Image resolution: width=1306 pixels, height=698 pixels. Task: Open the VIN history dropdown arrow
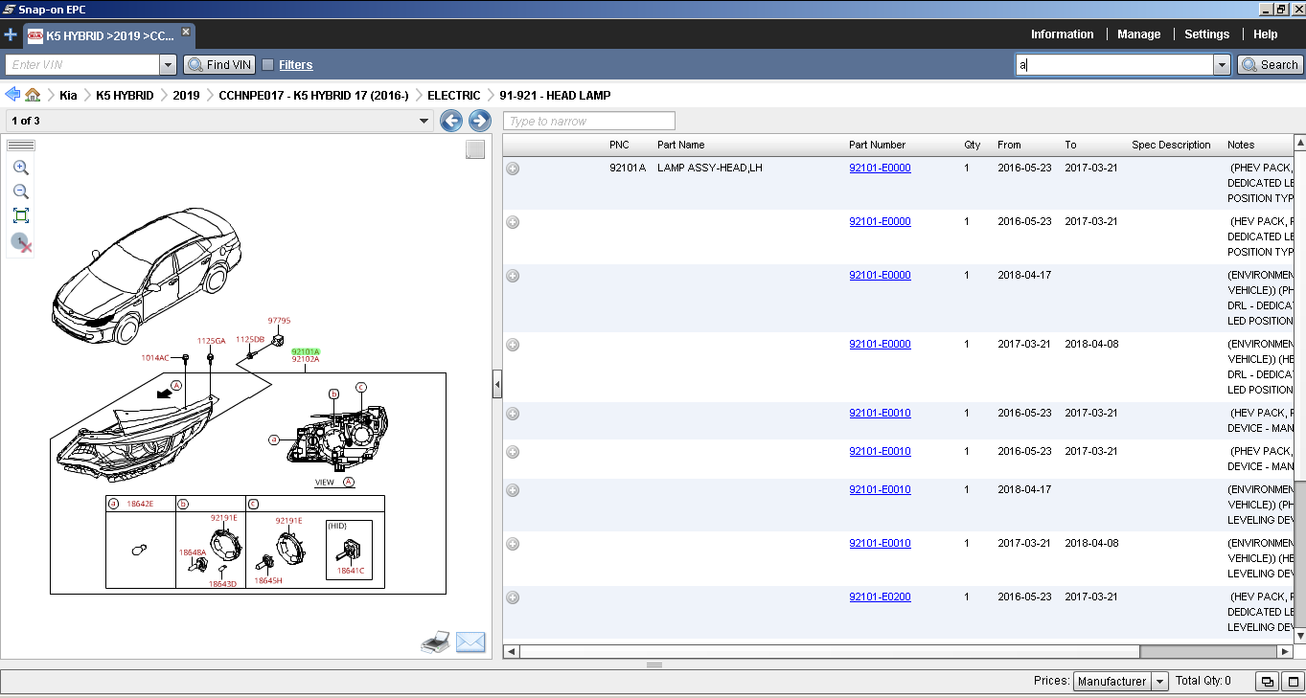click(x=169, y=64)
